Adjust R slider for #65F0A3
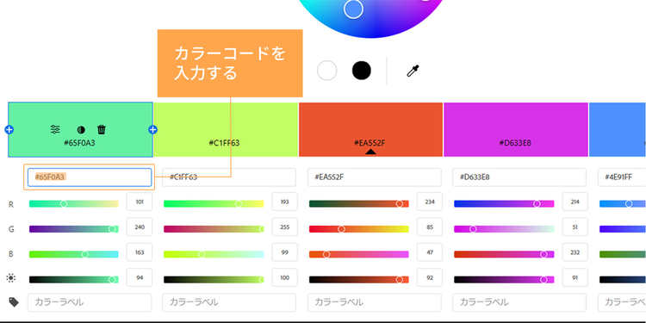Screen dimensions: 646x323 point(74,203)
